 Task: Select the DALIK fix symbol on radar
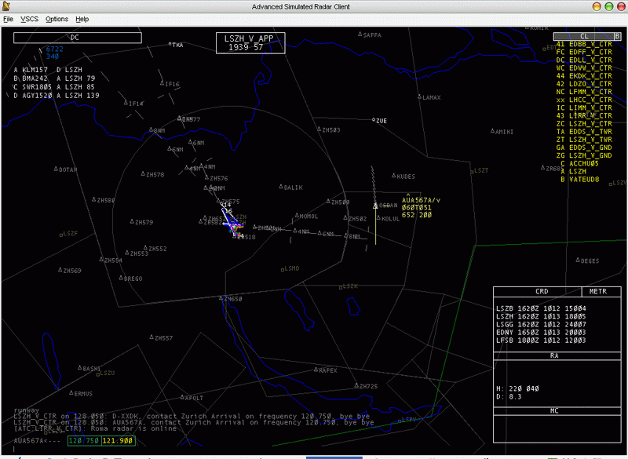tap(281, 187)
